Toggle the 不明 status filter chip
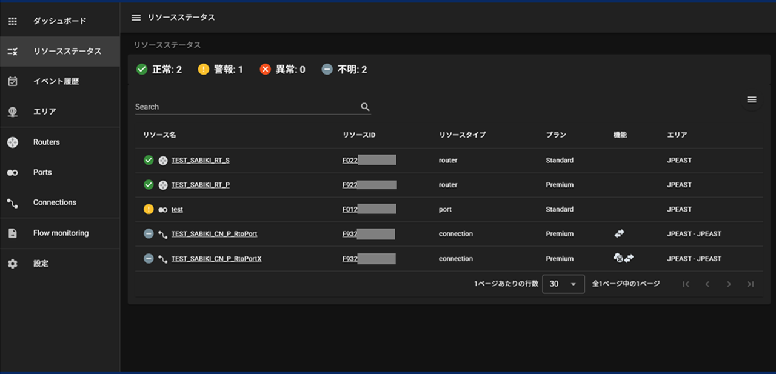 coord(344,69)
